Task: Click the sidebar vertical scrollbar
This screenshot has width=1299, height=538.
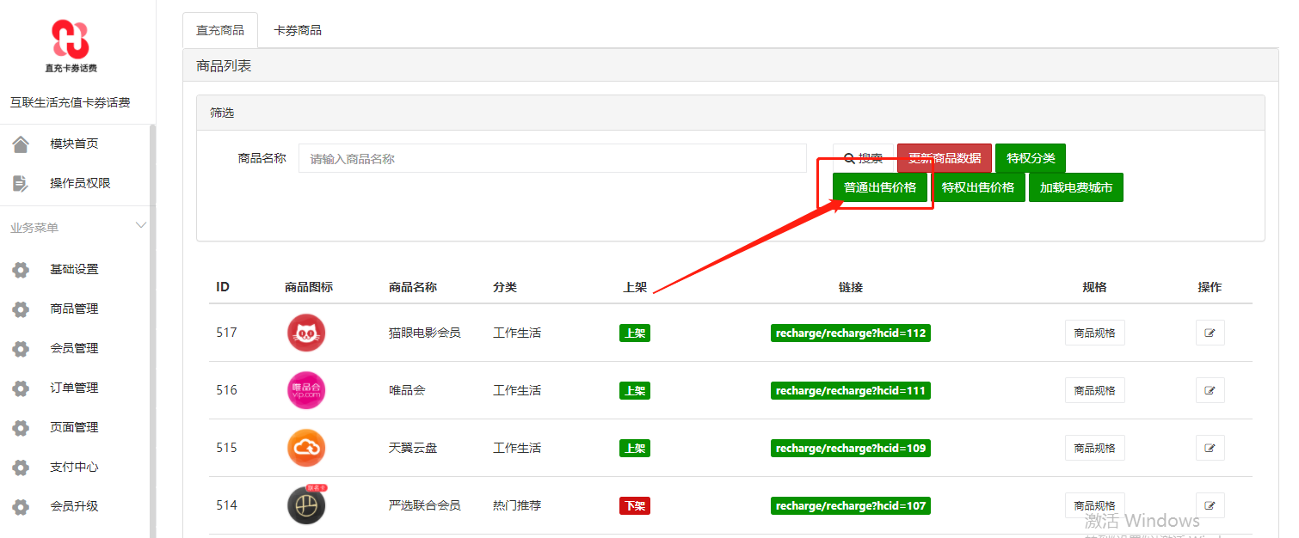Action: (x=153, y=331)
